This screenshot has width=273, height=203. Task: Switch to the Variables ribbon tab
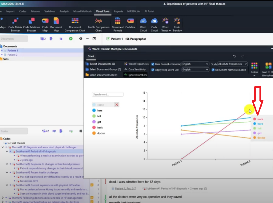50,11
